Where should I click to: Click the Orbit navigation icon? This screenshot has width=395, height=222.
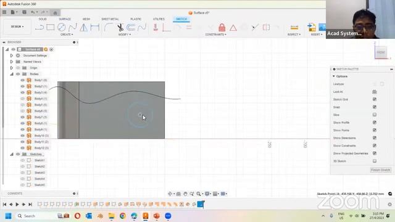(170, 194)
